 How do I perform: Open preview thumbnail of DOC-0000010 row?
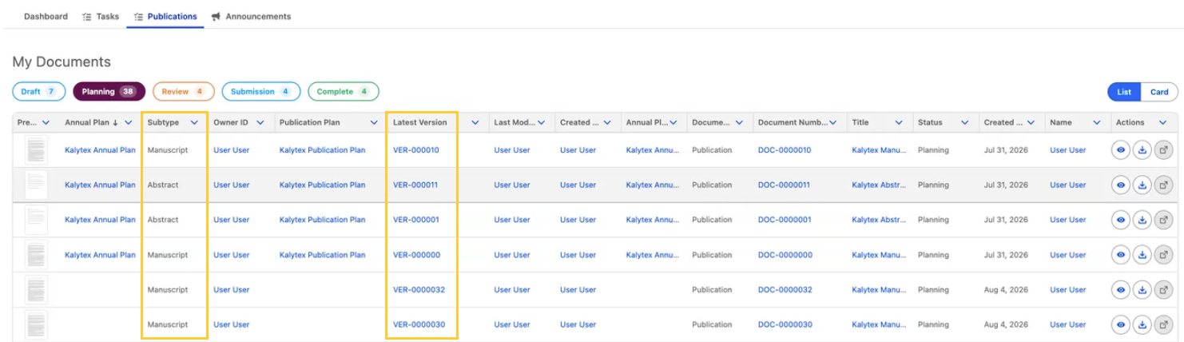[36, 150]
